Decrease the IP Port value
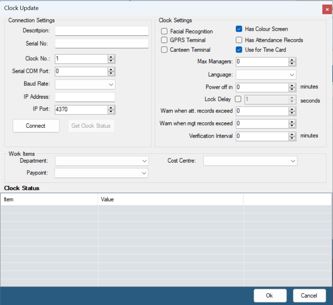The image size is (333, 305). coord(111,112)
